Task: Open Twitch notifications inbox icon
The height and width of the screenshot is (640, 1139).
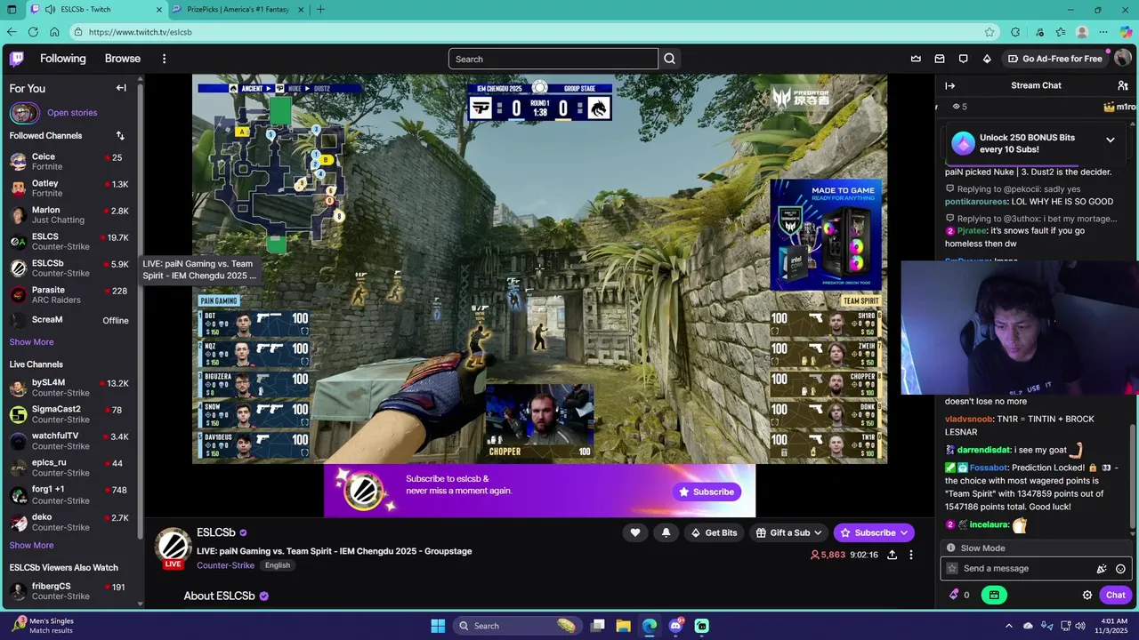Action: click(x=940, y=59)
